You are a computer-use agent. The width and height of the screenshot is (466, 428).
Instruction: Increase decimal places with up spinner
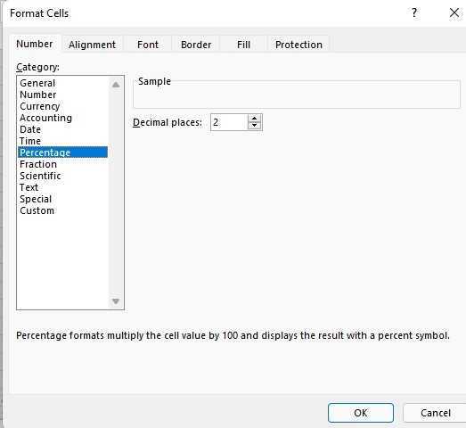coord(255,119)
